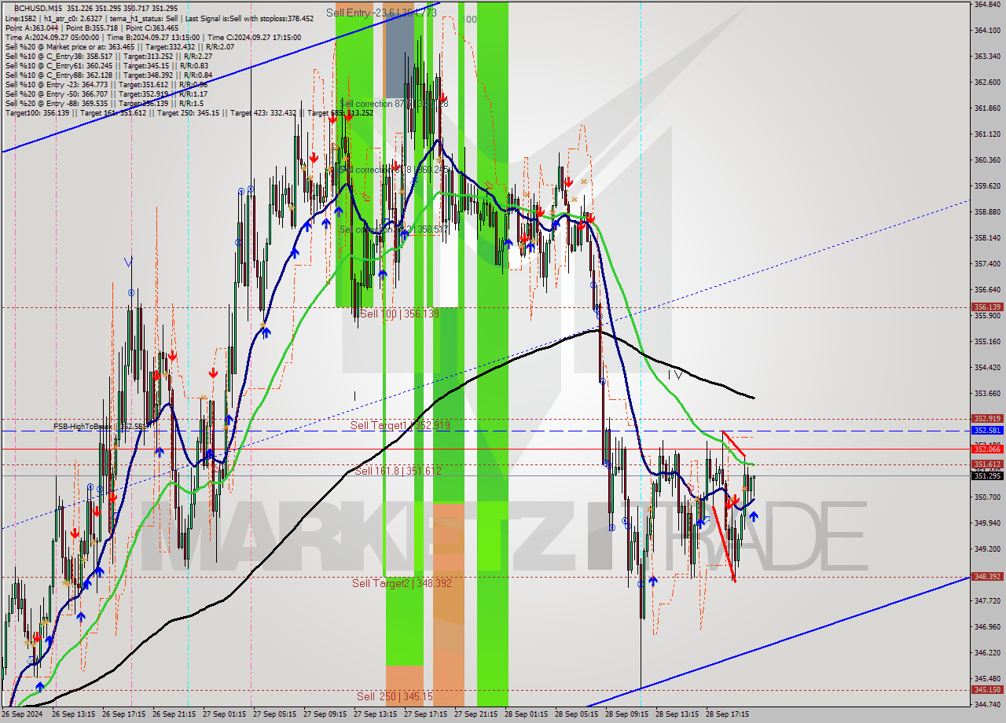Click the 353.660 price axis label

coord(987,393)
